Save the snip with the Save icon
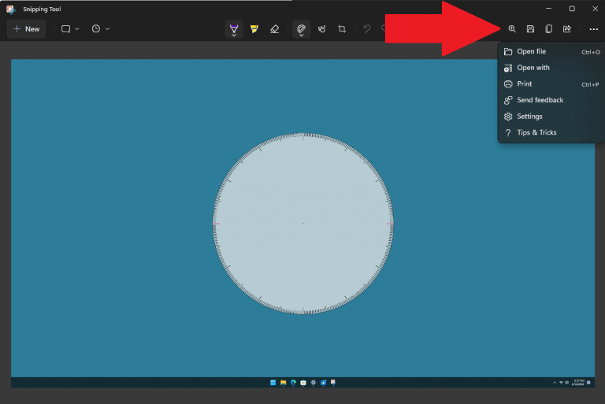Screen dimensions: 605x404 point(530,29)
